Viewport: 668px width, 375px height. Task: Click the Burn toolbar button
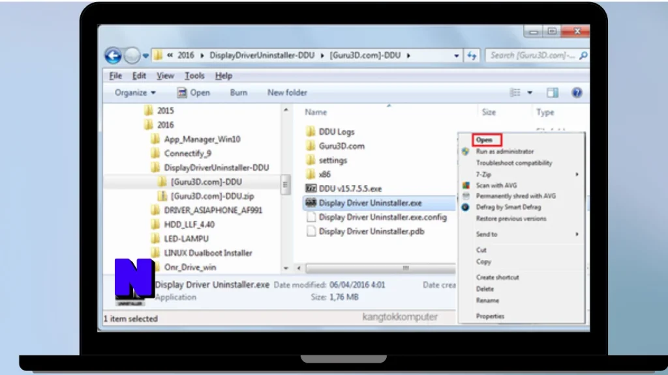pyautogui.click(x=239, y=92)
